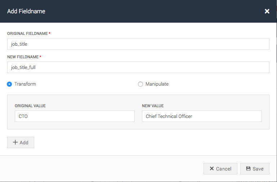This screenshot has height=182, width=277.
Task: Select the Transform radio button
Action: [9, 84]
